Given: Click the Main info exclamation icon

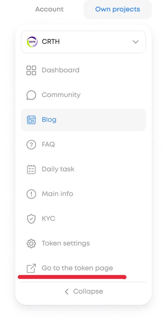Looking at the screenshot, I should coord(31,194).
